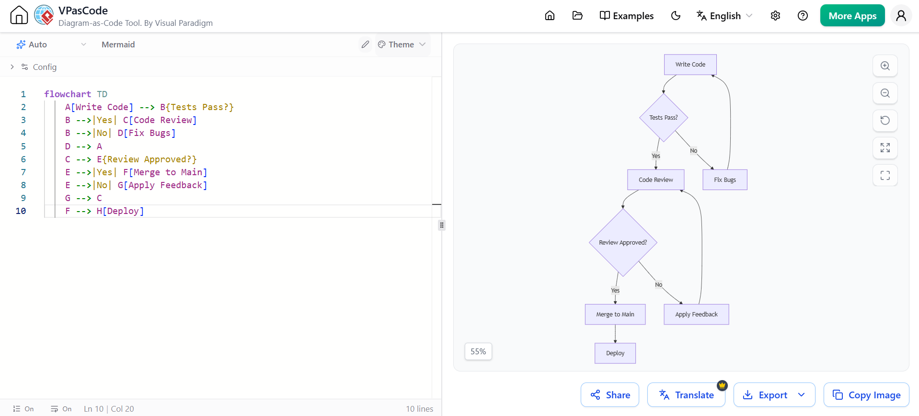Open the help question mark icon
Screen dimensions: 919x416
pyautogui.click(x=803, y=16)
